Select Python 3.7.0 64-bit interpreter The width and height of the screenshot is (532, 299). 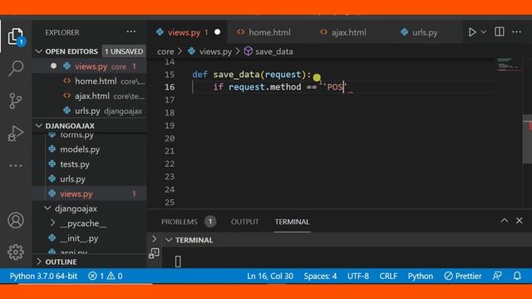tap(43, 276)
